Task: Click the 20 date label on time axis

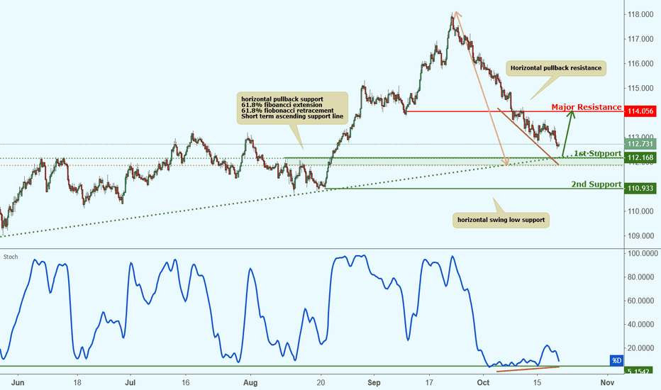Action: click(x=321, y=383)
